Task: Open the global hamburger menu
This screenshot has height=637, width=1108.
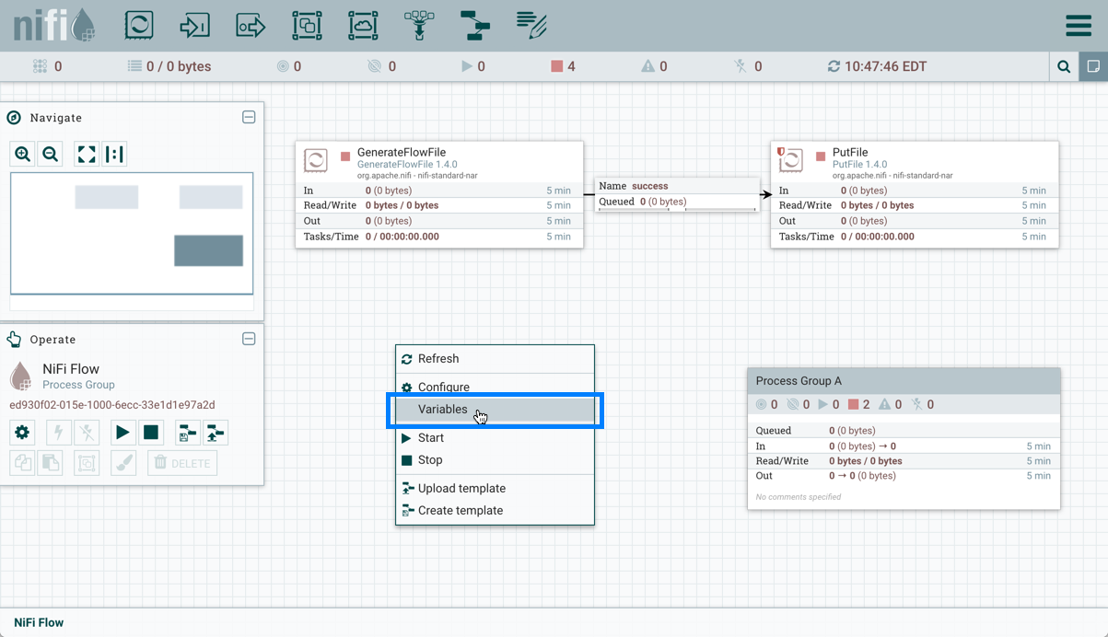Action: coord(1078,26)
